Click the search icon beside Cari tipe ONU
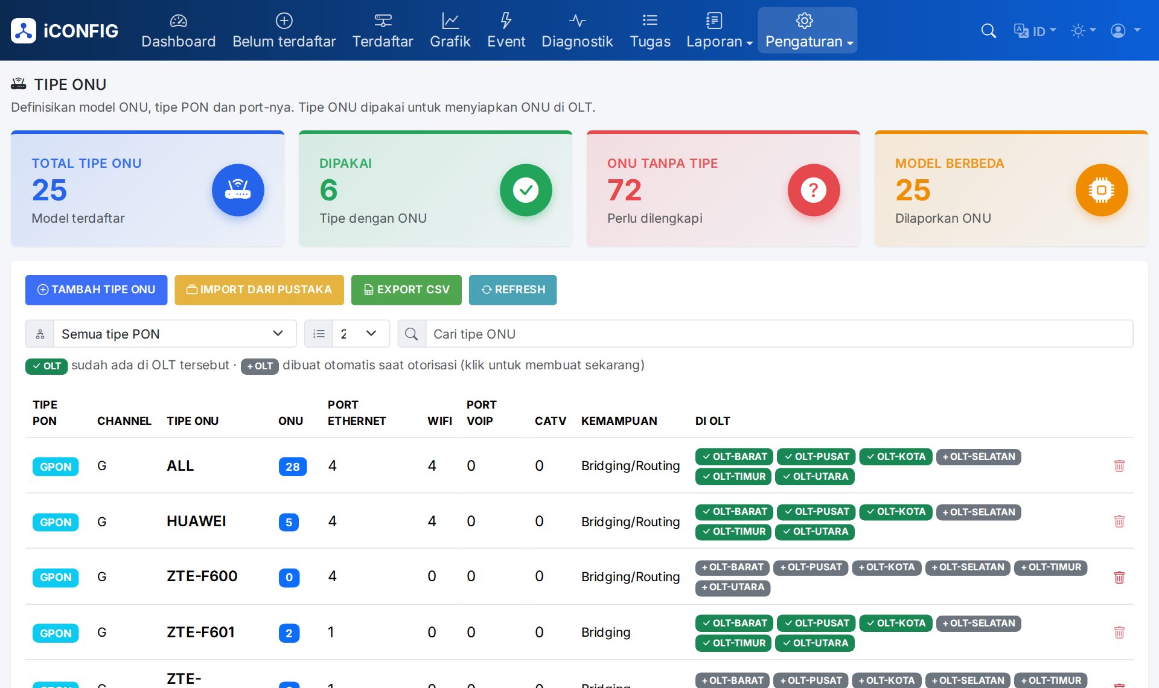The image size is (1159, 688). (412, 334)
